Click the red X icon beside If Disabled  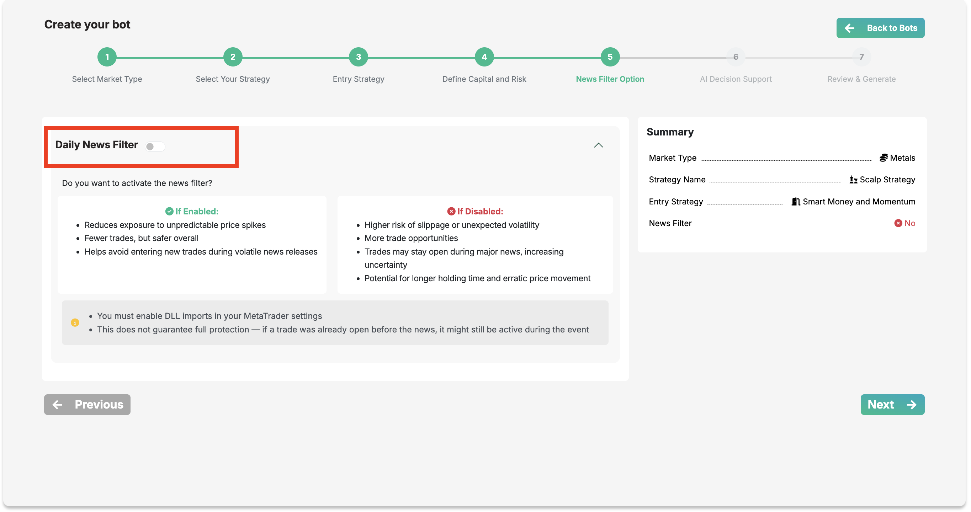(451, 211)
